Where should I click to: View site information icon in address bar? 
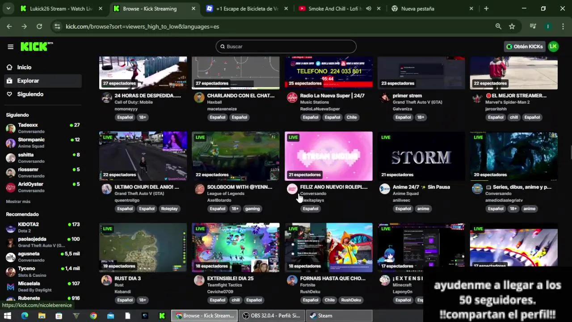57,26
